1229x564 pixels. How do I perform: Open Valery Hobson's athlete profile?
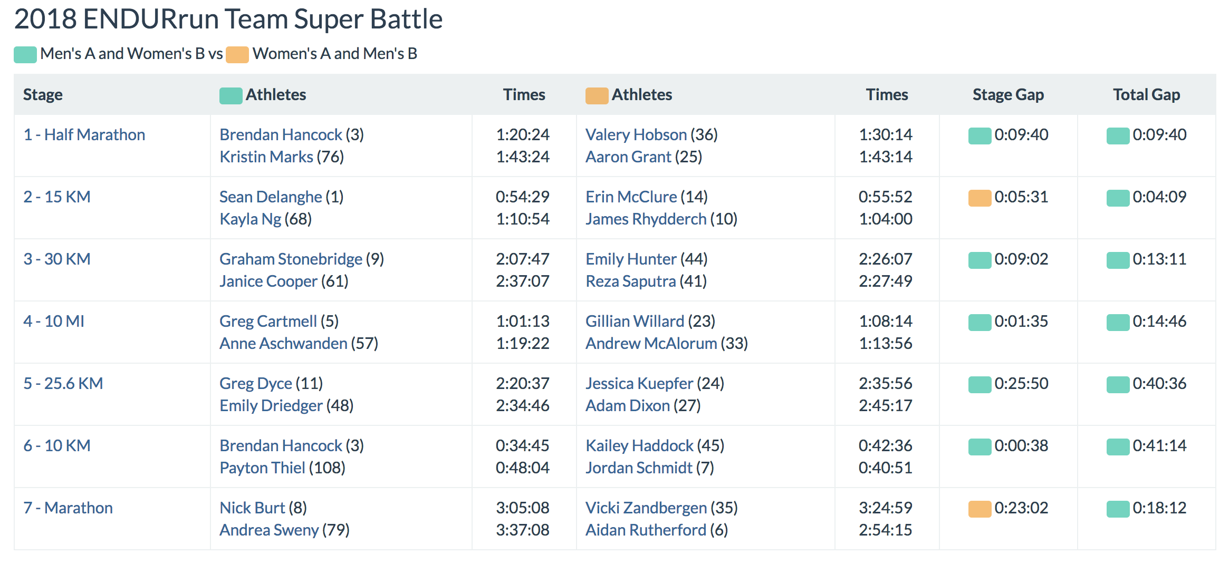pyautogui.click(x=636, y=135)
